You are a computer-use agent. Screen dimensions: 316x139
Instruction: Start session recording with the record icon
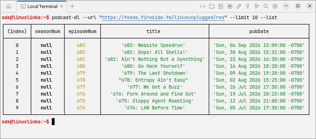click(230, 7)
